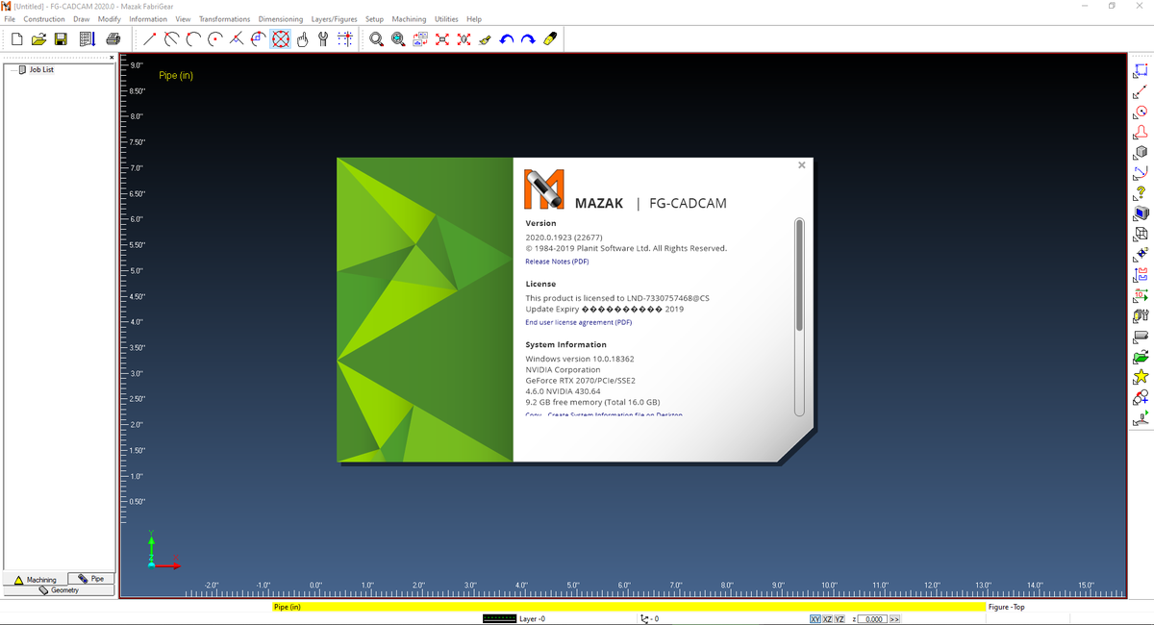Click the blue Redo arrow

[528, 39]
